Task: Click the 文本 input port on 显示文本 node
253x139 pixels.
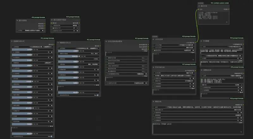Action: click(199, 9)
